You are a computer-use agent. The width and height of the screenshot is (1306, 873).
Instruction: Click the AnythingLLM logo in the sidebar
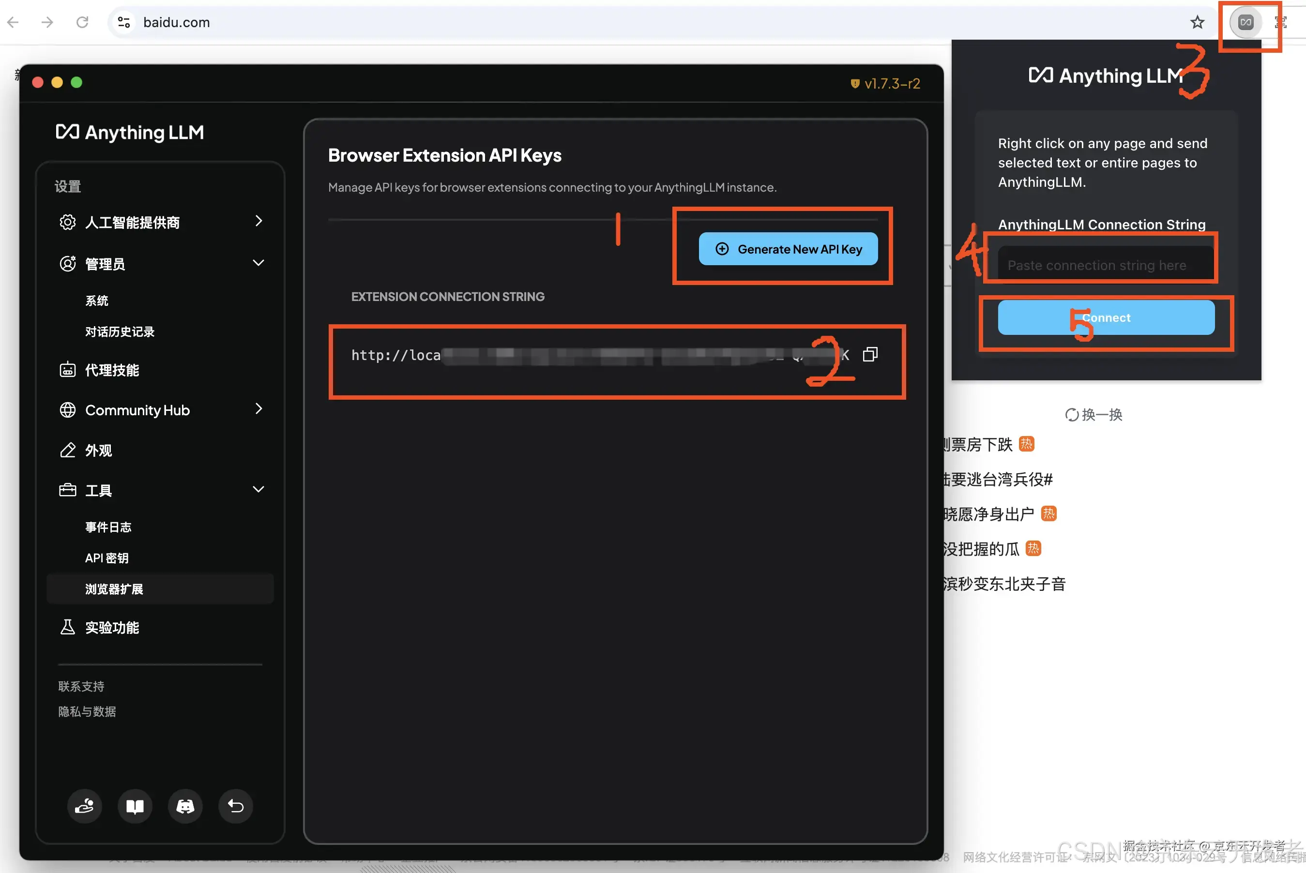(x=130, y=133)
